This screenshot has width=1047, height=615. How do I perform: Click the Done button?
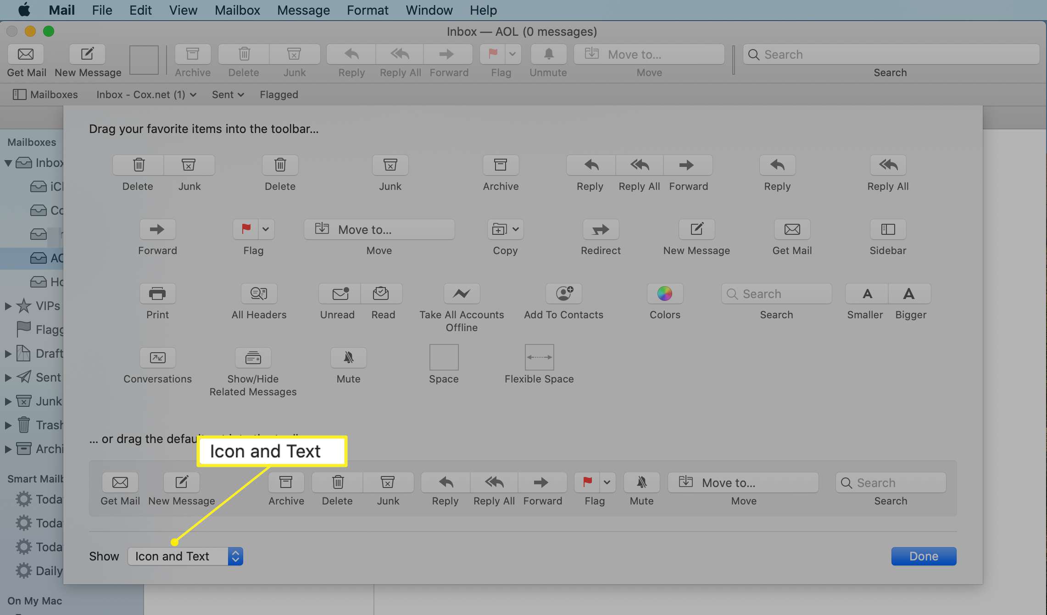click(x=923, y=556)
